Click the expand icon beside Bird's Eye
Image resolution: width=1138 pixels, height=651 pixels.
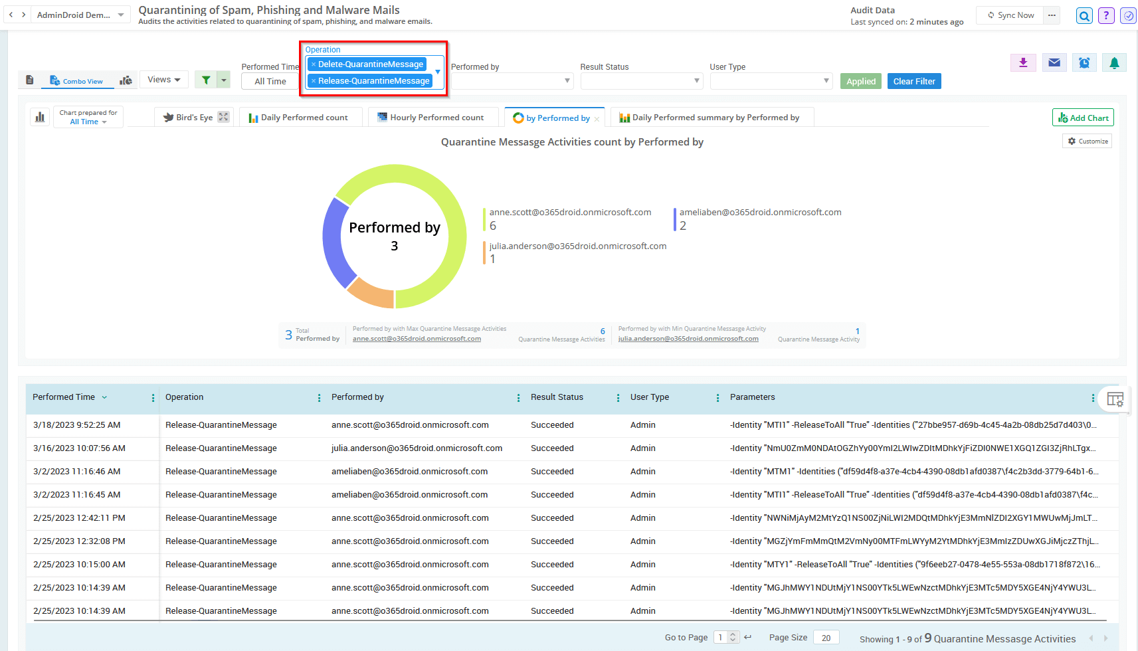[x=224, y=117]
